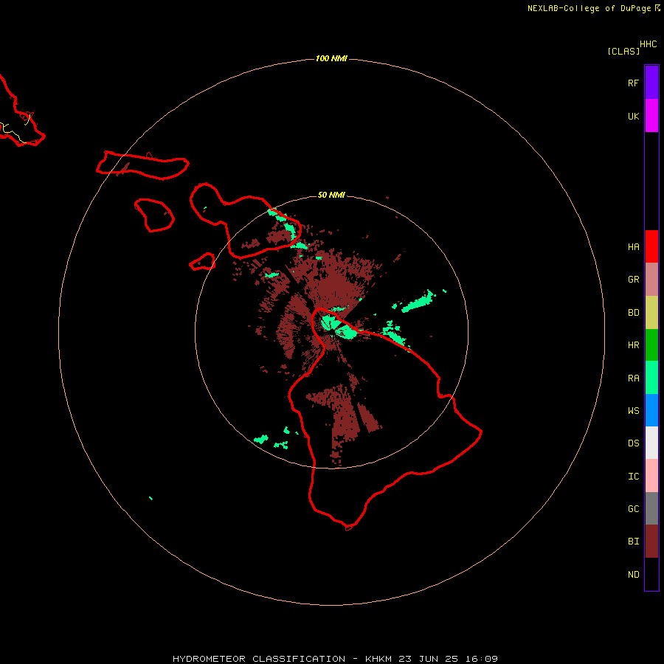Click the HA red legend swatch
The width and height of the screenshot is (664, 664).
tap(651, 246)
